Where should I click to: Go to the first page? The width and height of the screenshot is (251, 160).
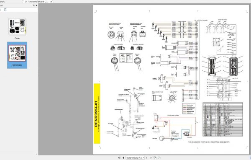(x=119, y=158)
